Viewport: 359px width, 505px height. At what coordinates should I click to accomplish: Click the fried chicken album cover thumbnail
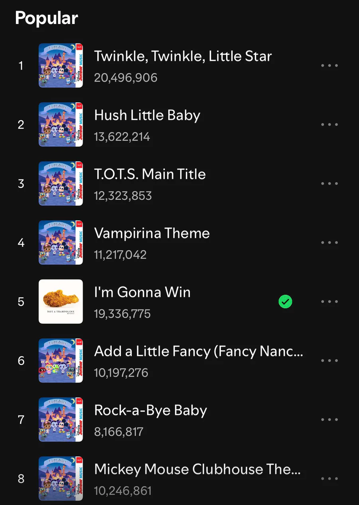[61, 301]
